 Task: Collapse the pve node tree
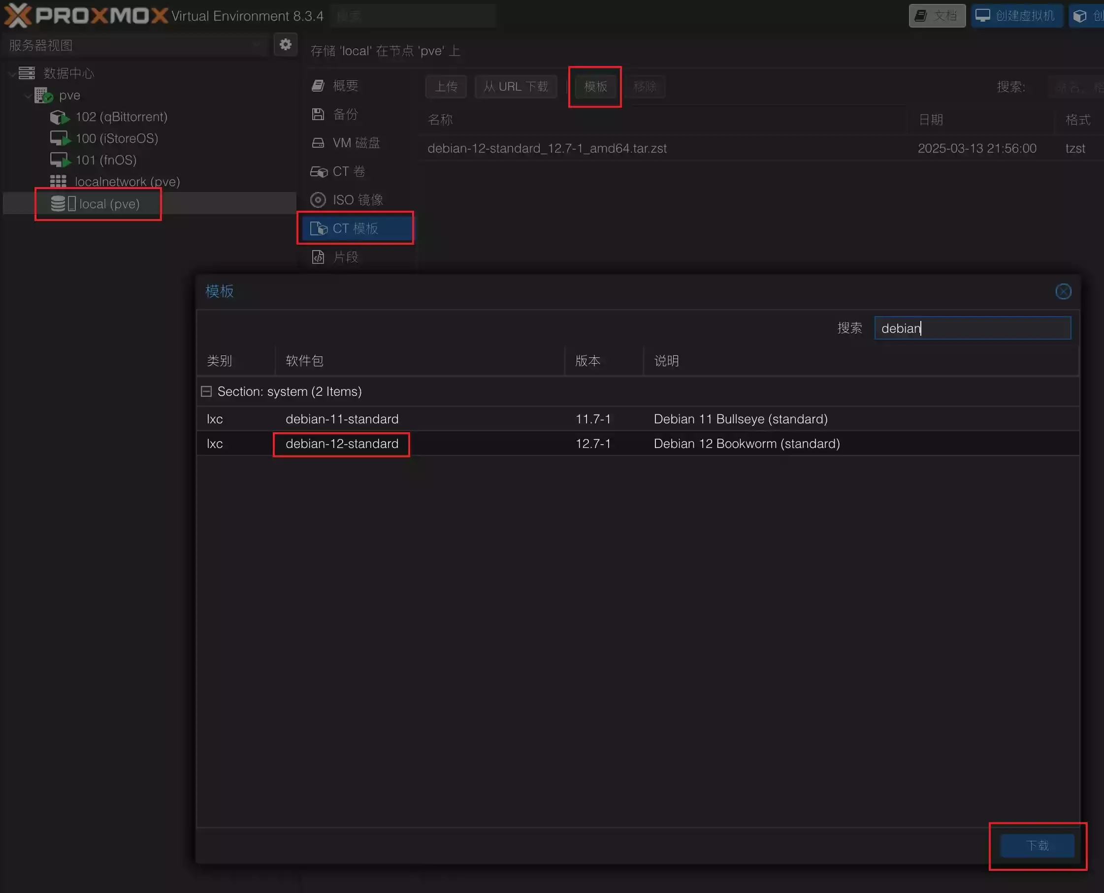tap(28, 96)
